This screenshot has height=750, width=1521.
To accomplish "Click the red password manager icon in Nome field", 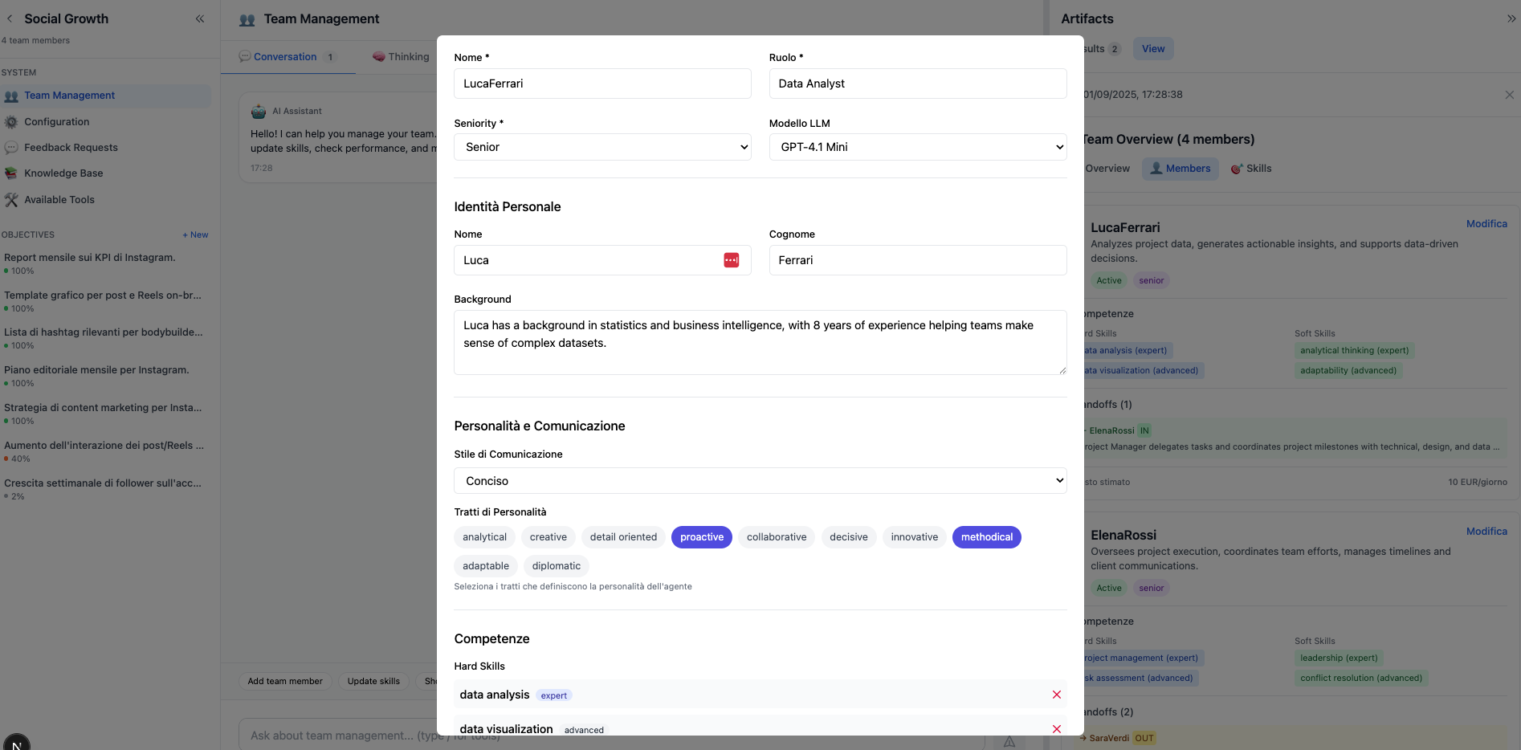I will (x=732, y=260).
